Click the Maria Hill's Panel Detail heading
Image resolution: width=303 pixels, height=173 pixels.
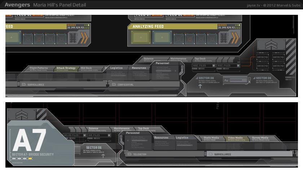click(x=60, y=5)
